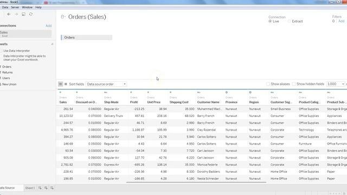Select the Live connection radio button
347x195 pixels.
coord(270,21)
